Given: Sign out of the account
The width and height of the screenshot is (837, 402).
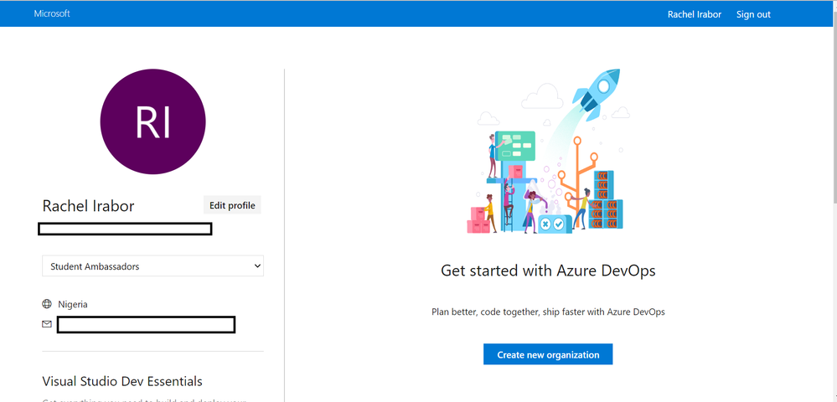Looking at the screenshot, I should [x=753, y=14].
